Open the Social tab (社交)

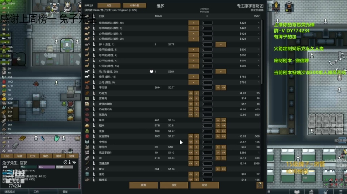coord(33,156)
